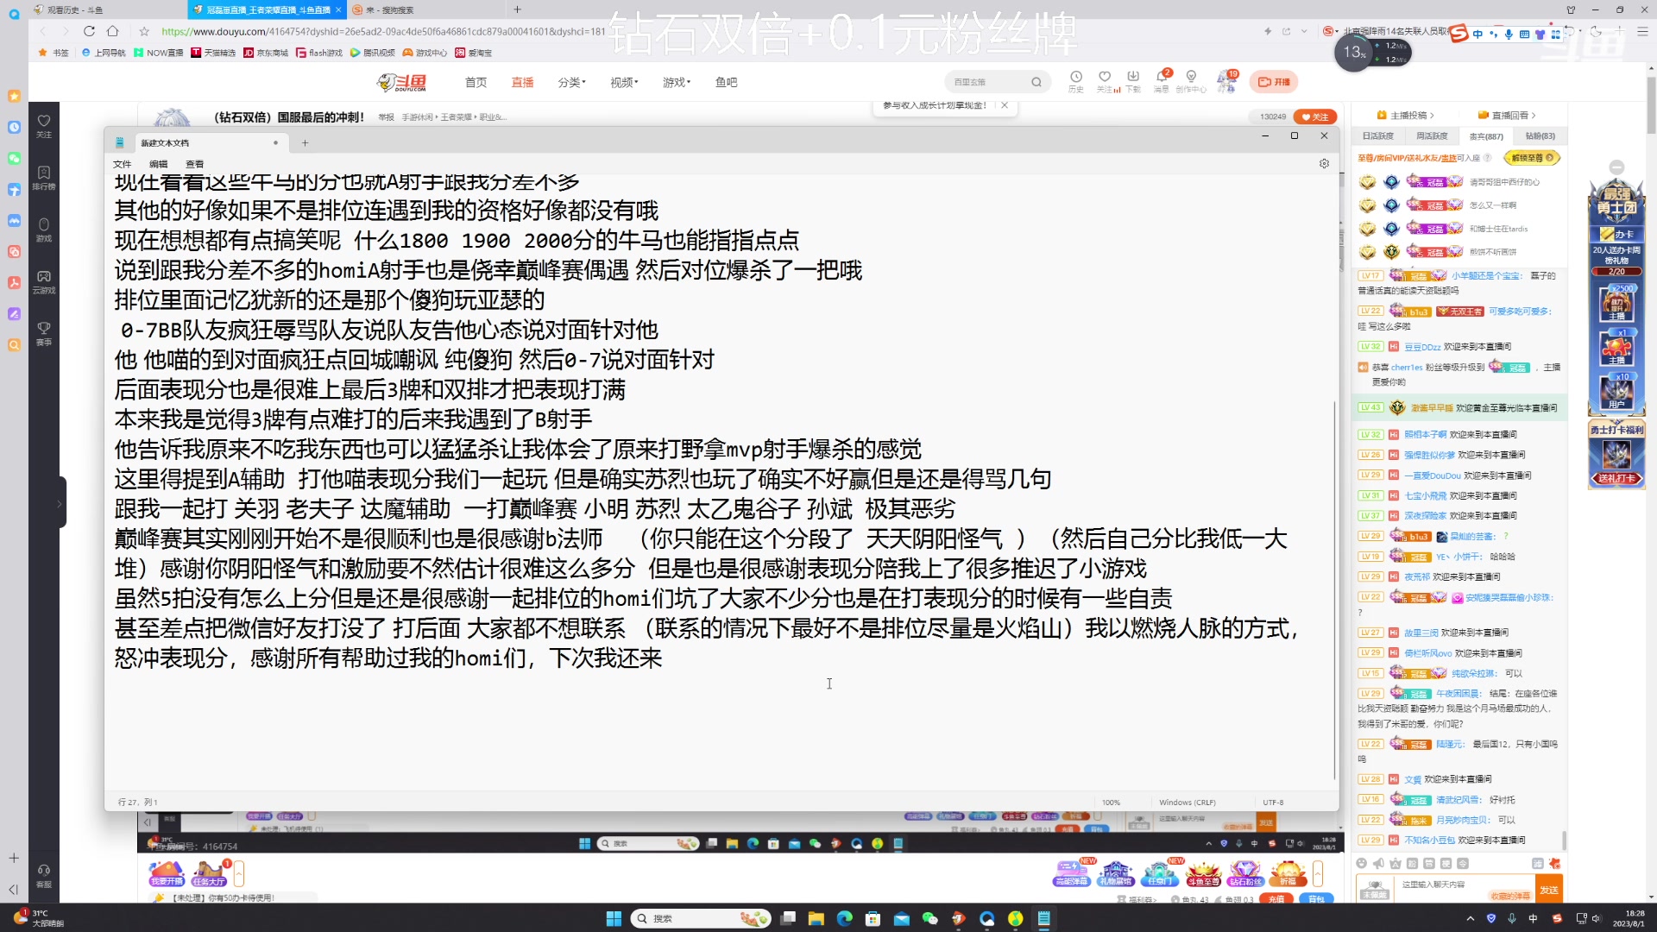Image resolution: width=1657 pixels, height=932 pixels.
Task: Open Notepad settings gear icon
Action: pos(1324,164)
